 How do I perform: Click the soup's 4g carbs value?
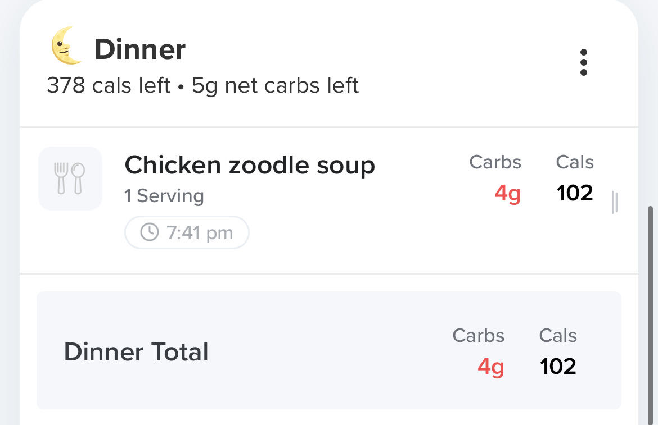(507, 194)
